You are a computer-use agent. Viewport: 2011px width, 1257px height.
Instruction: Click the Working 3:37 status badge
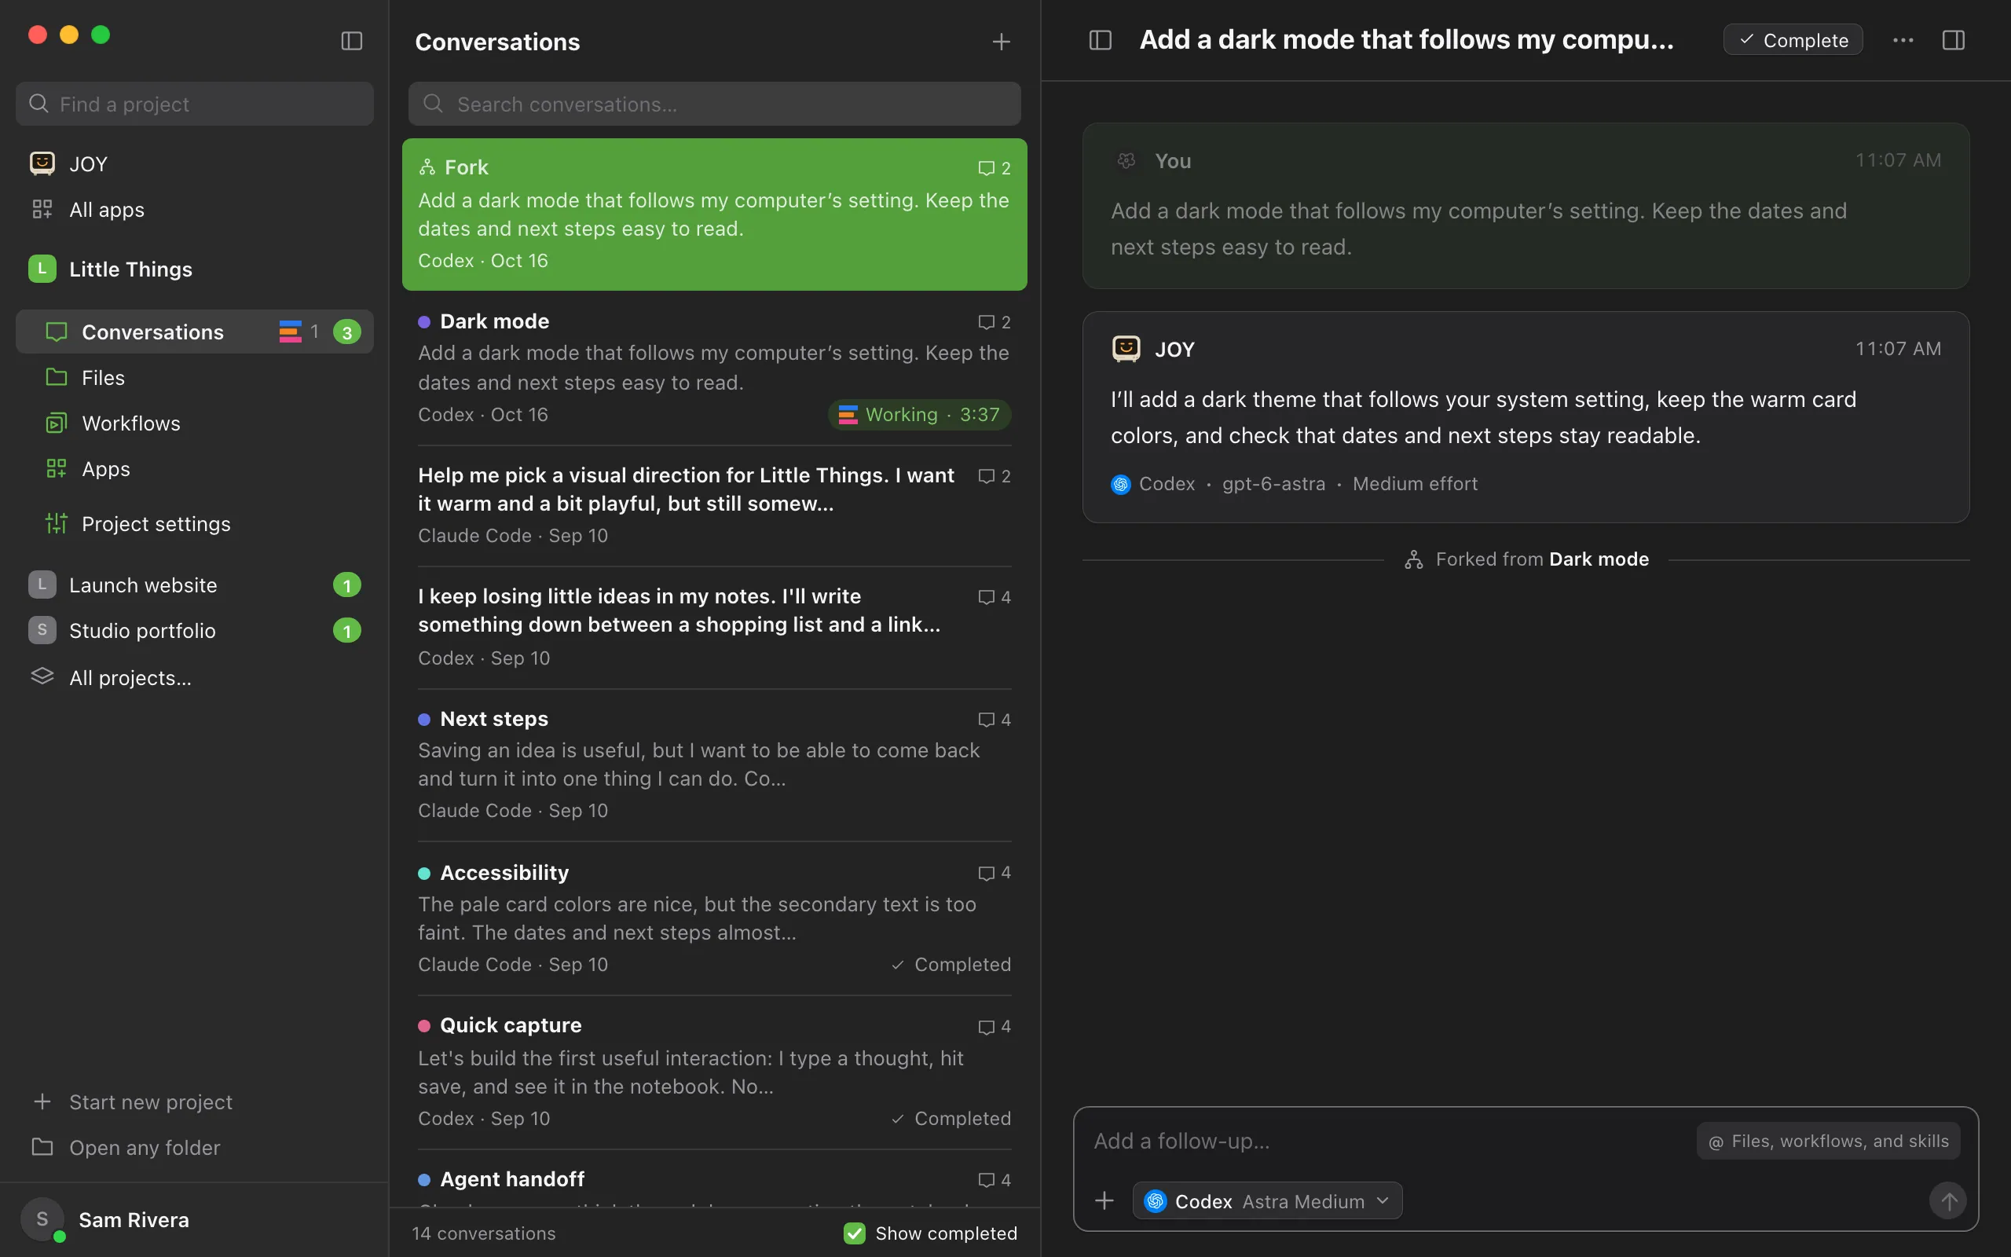(919, 414)
